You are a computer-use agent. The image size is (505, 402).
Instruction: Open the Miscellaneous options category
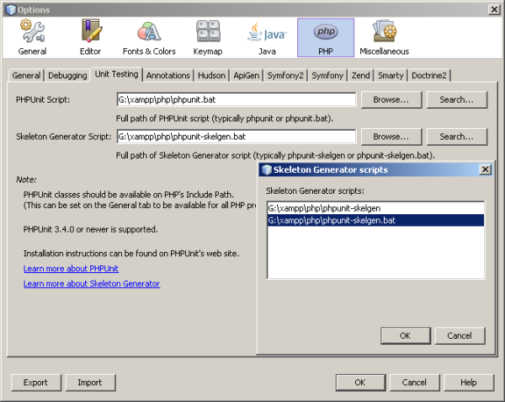(x=384, y=38)
